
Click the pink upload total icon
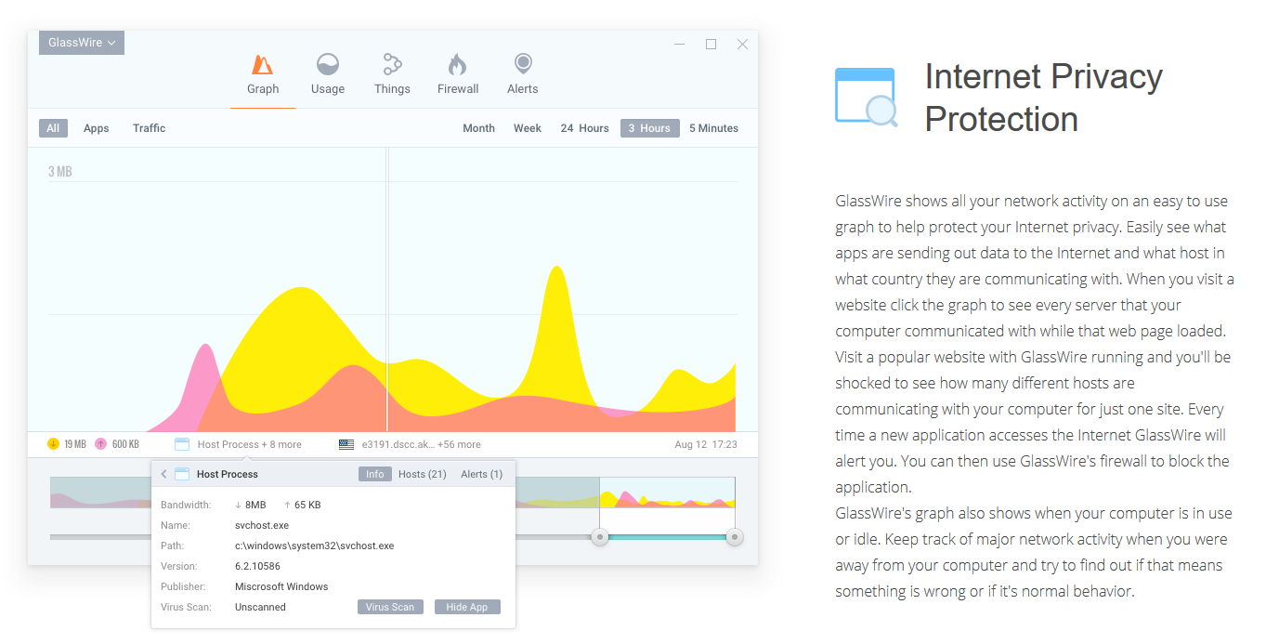tap(100, 444)
